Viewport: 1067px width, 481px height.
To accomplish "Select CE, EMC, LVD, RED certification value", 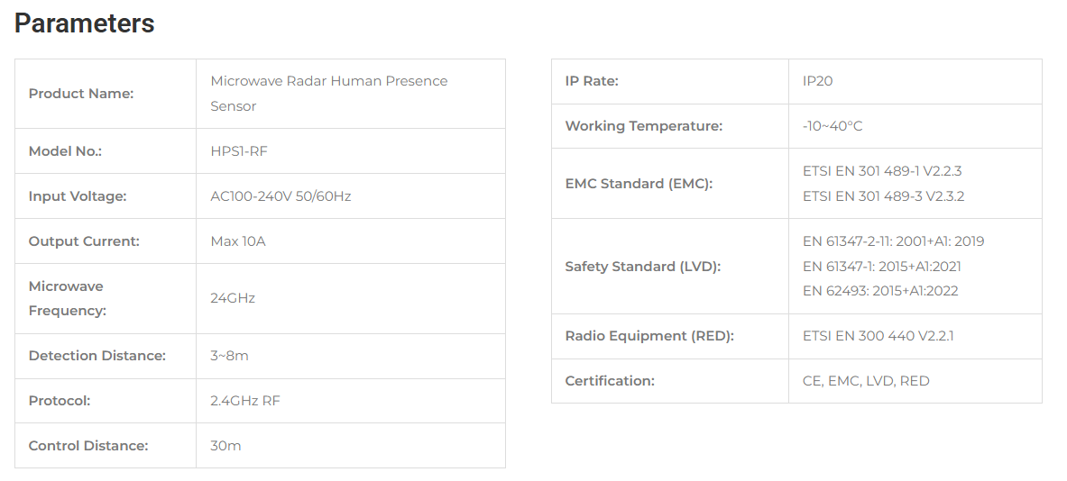I will [x=866, y=381].
